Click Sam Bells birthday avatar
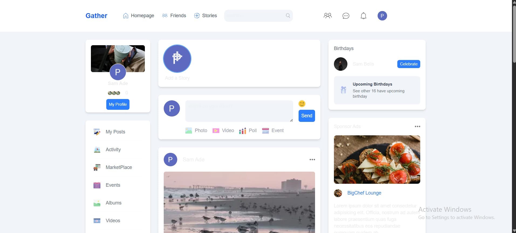The width and height of the screenshot is (516, 233). (341, 64)
